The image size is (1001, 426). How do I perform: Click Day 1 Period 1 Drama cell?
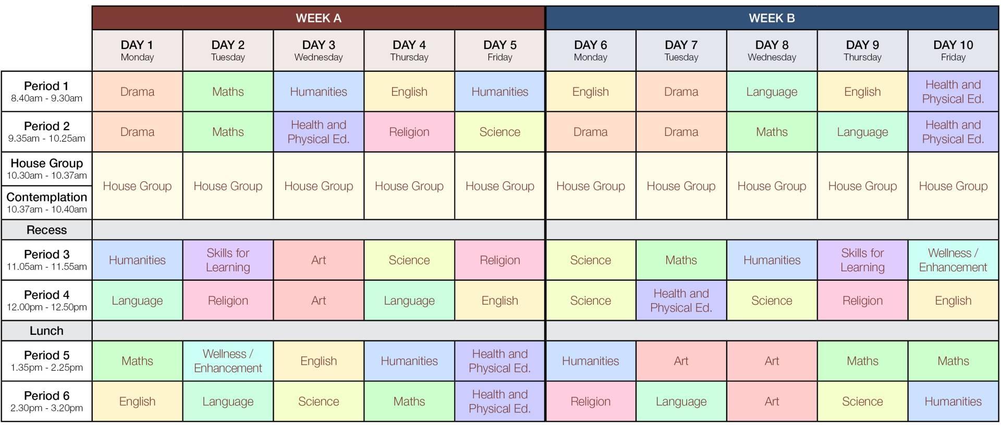(137, 92)
